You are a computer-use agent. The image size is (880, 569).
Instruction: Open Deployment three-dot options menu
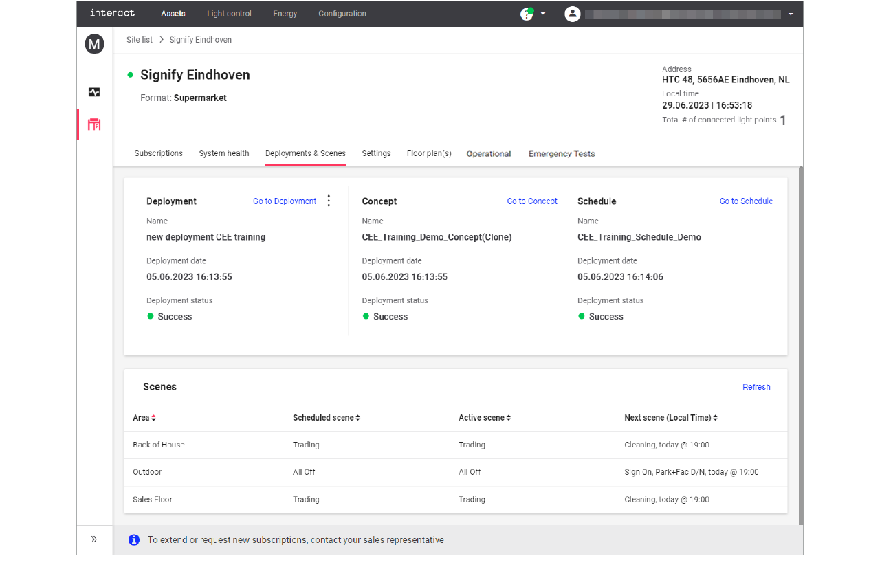(x=329, y=201)
